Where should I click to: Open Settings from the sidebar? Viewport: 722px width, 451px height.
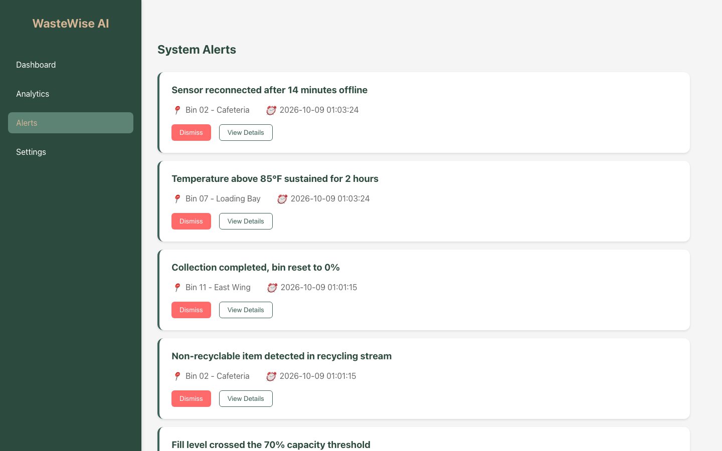(71, 152)
